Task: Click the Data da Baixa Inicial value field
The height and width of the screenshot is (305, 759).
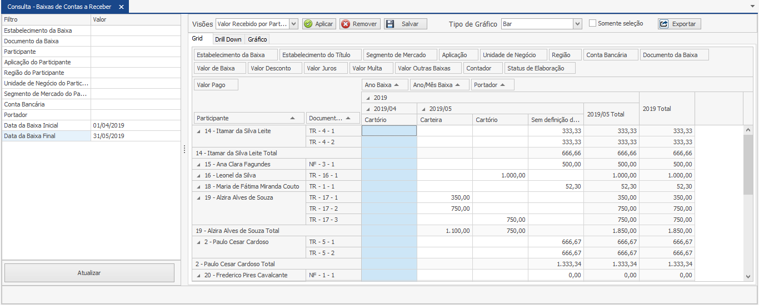Action: 135,125
